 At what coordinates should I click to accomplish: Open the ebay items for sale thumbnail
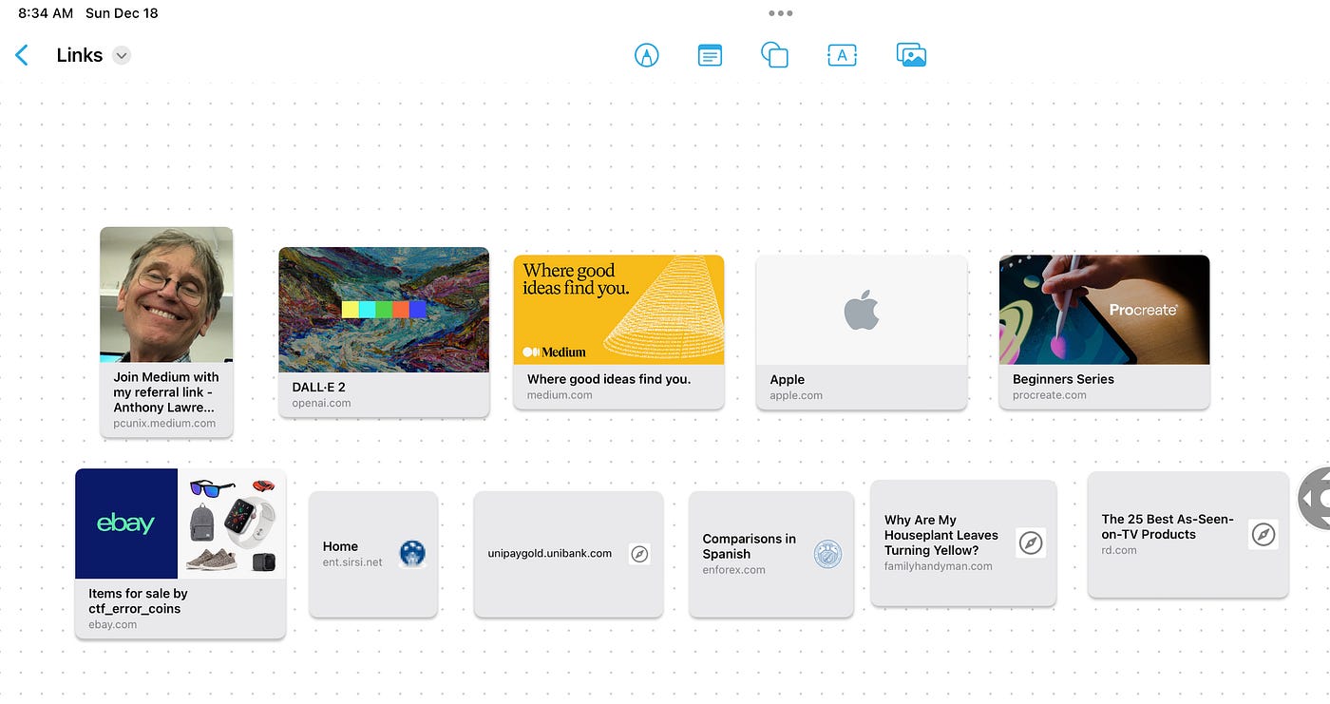180,523
